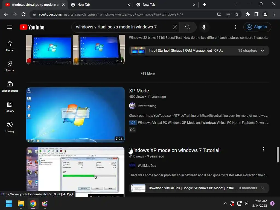Open the taskbar clock showing 7:48 AM
Screen dimensions: 280x210
(260, 203)
